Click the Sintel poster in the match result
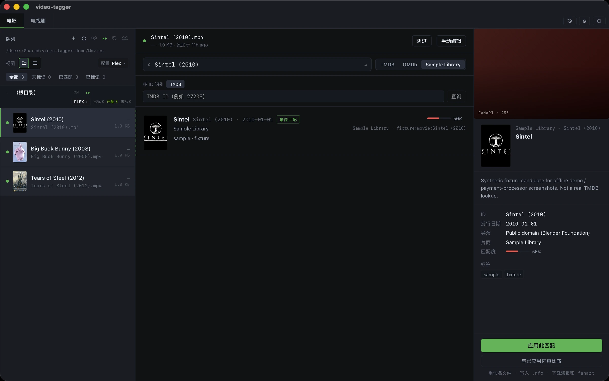This screenshot has width=609, height=381. pos(156,133)
